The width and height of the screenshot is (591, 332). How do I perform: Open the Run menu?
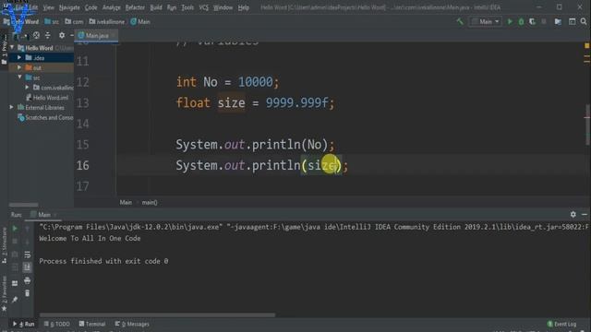172,7
